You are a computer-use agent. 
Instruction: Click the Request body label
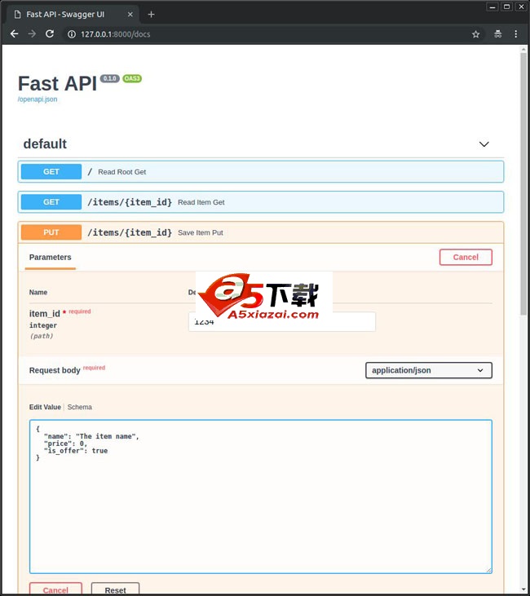coord(55,370)
